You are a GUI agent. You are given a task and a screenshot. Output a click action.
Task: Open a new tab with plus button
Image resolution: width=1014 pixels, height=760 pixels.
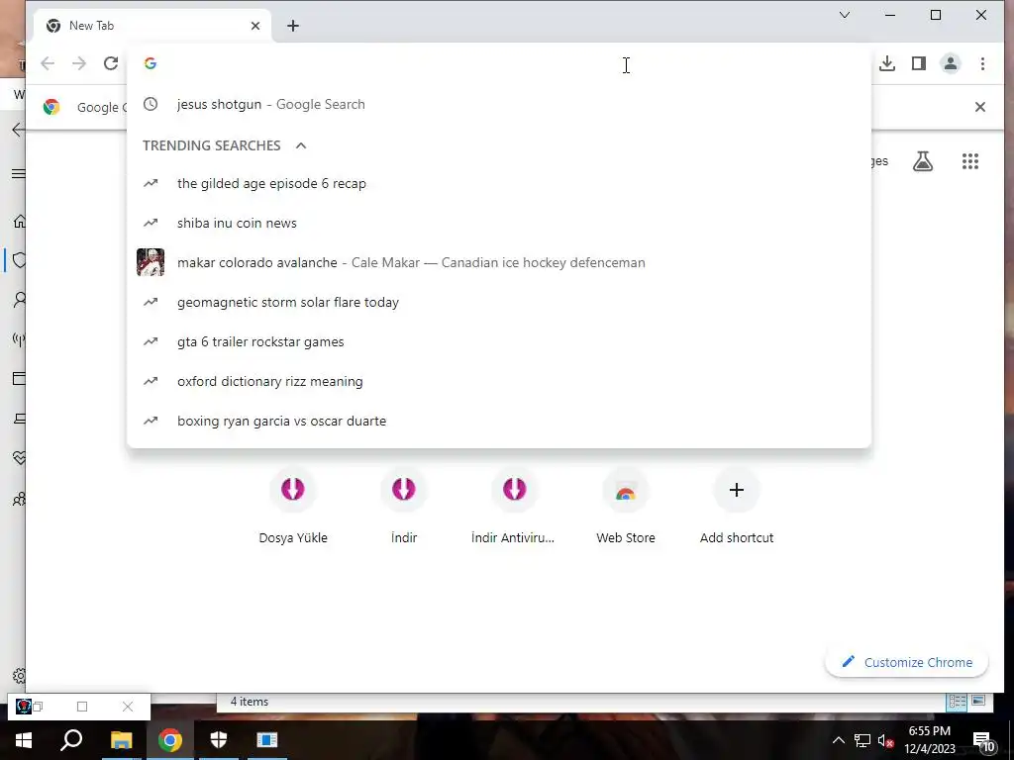pyautogui.click(x=293, y=26)
